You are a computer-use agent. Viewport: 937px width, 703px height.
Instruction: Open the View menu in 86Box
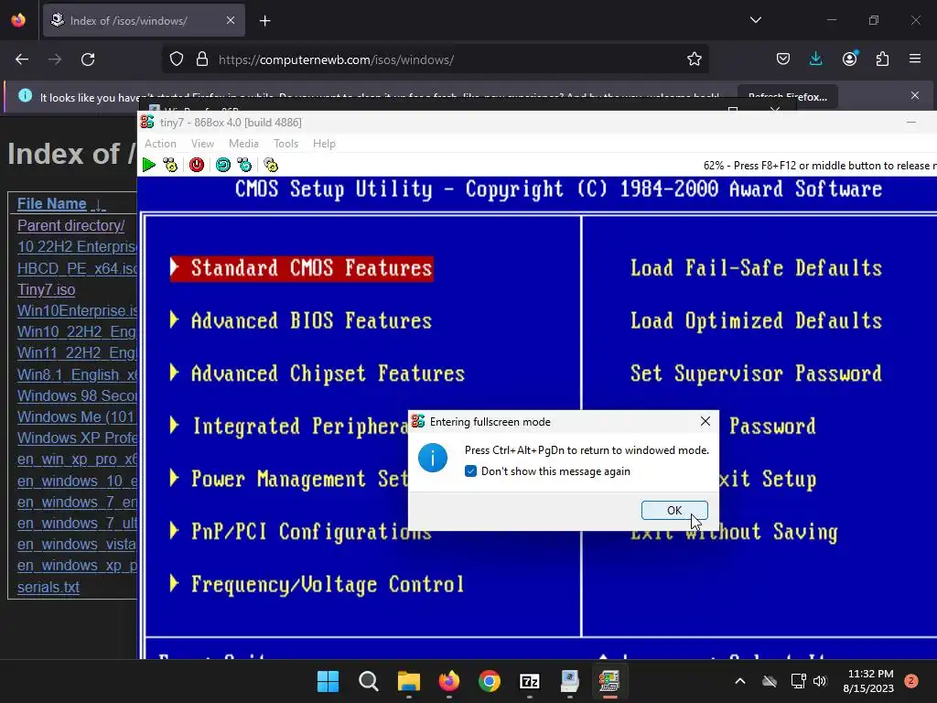(x=202, y=144)
